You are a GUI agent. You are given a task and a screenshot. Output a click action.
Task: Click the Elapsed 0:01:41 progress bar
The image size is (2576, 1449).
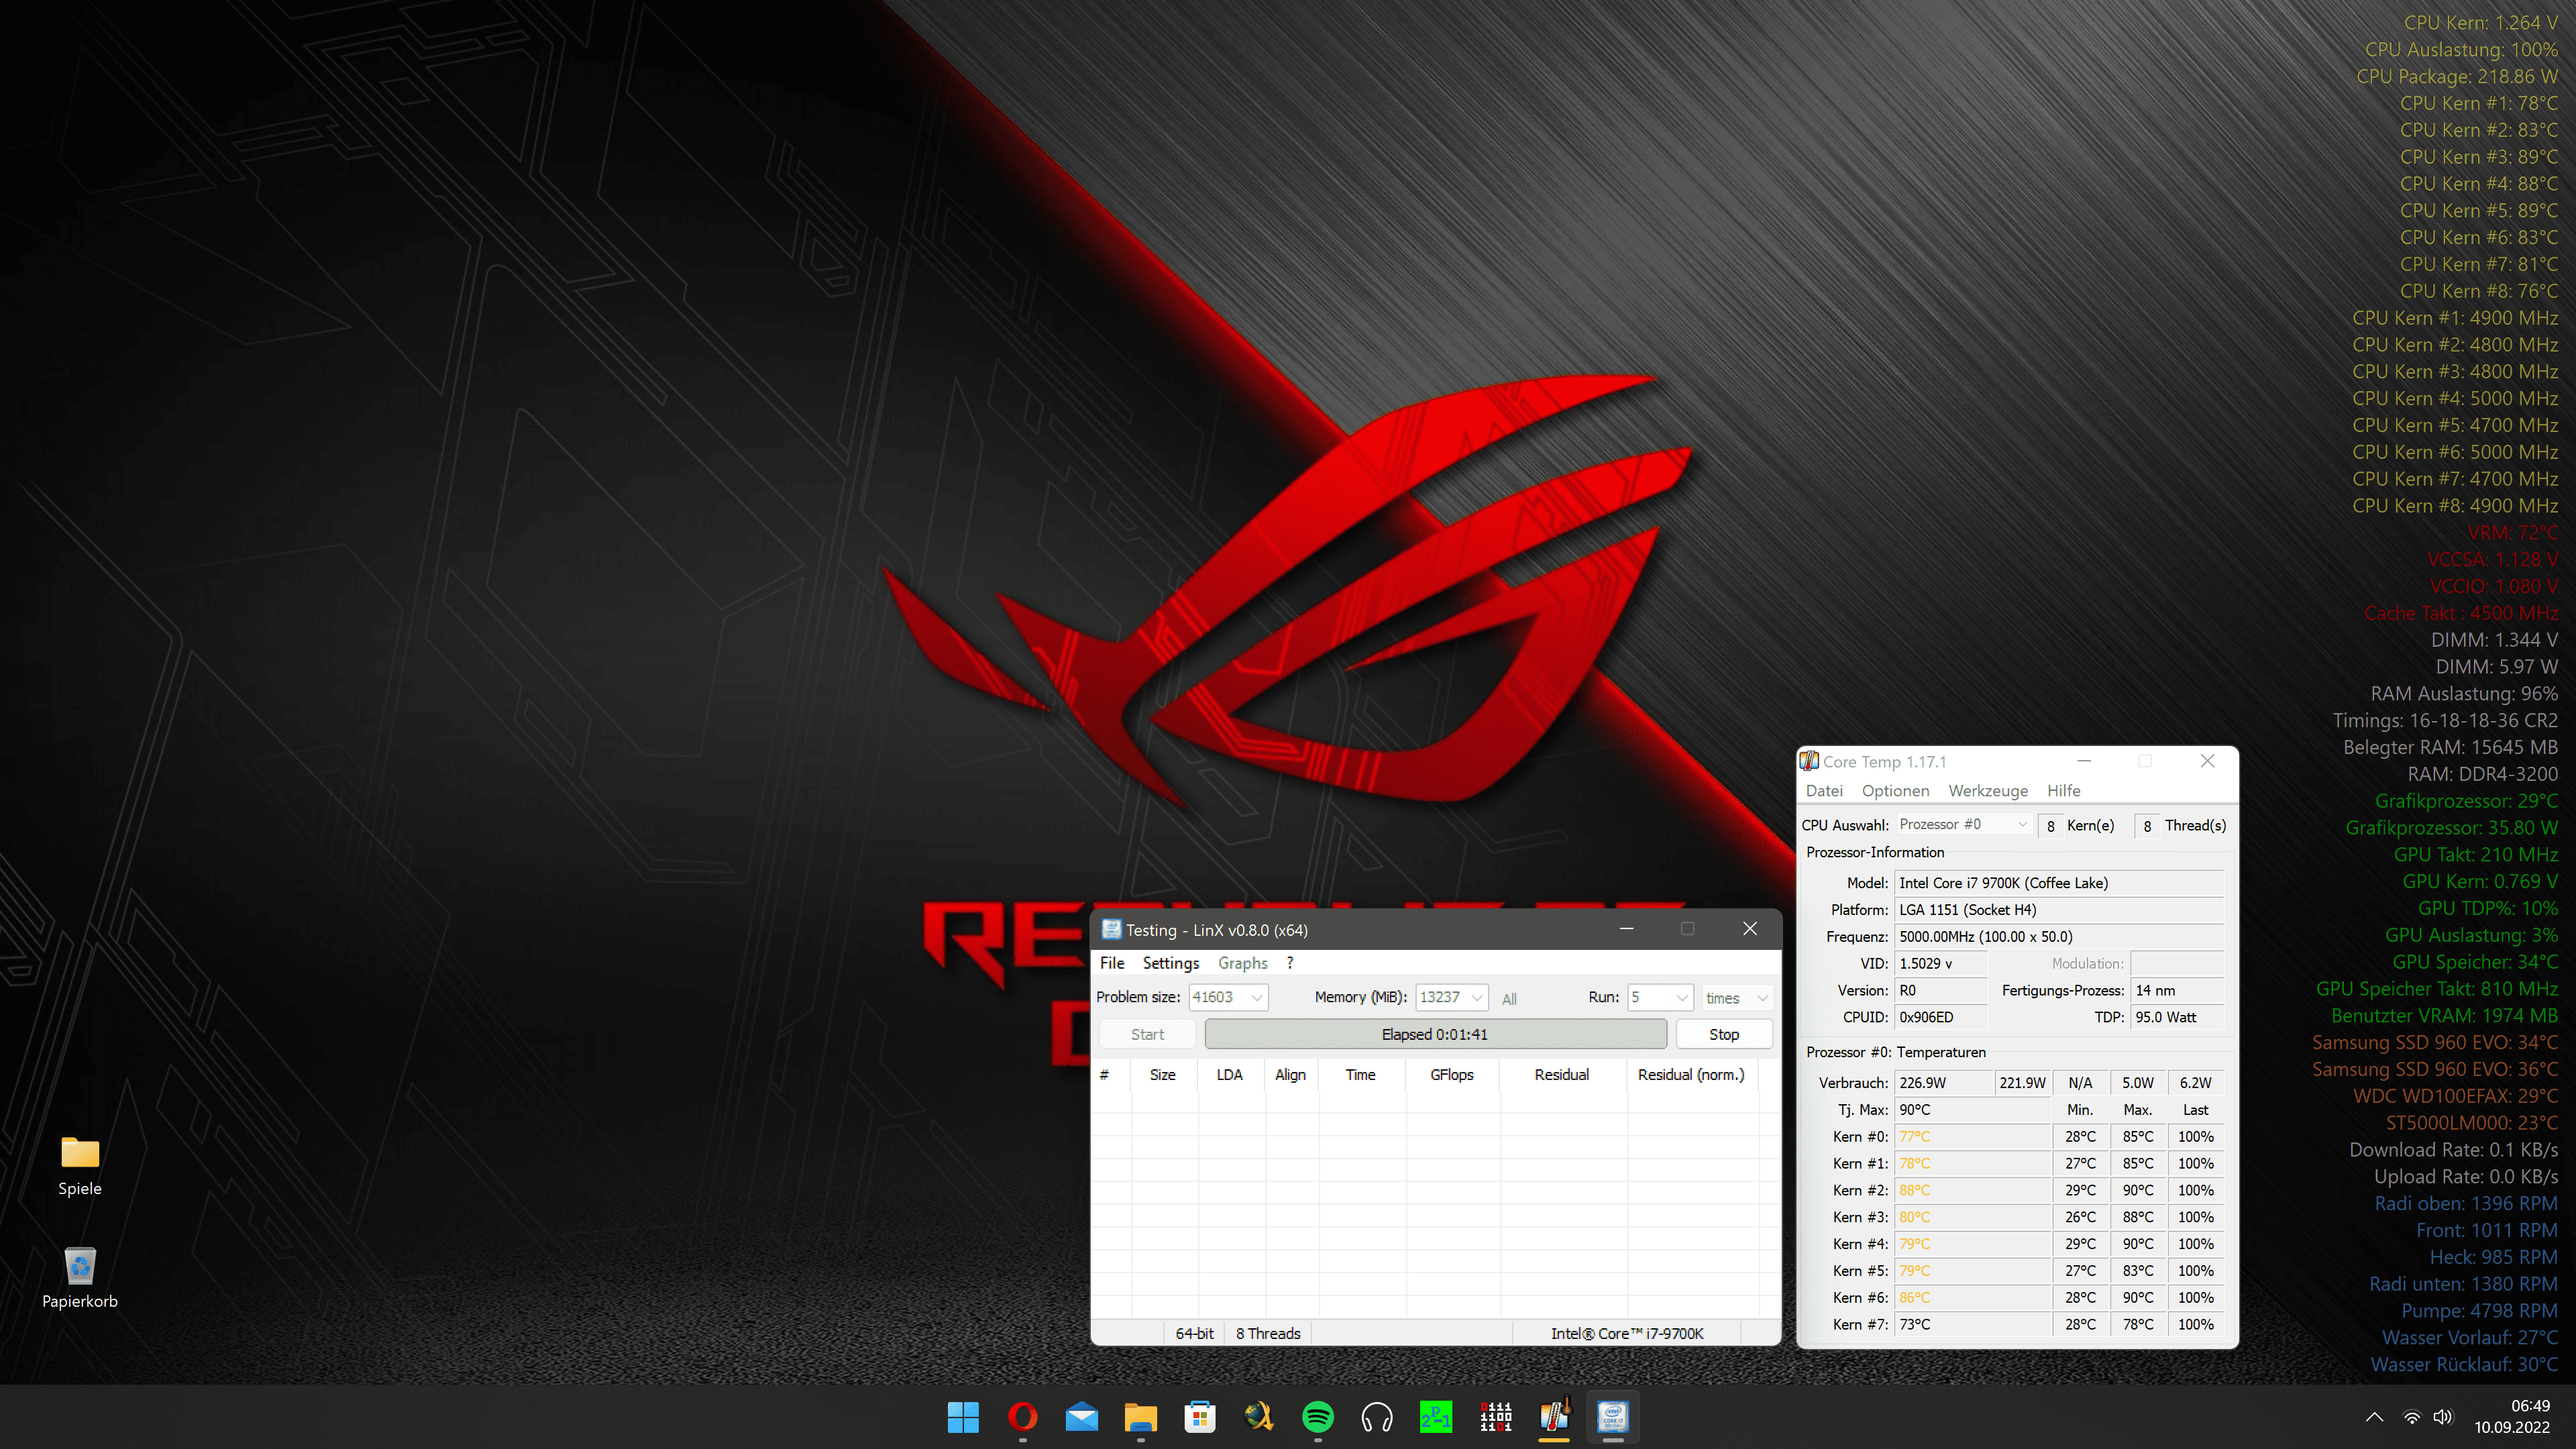(x=1435, y=1034)
